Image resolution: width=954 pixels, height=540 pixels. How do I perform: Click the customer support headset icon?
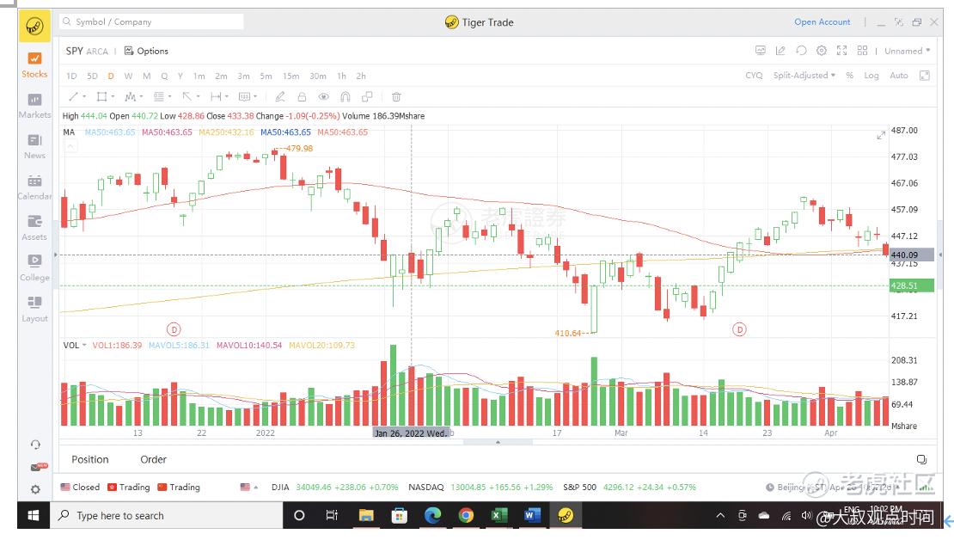35,445
